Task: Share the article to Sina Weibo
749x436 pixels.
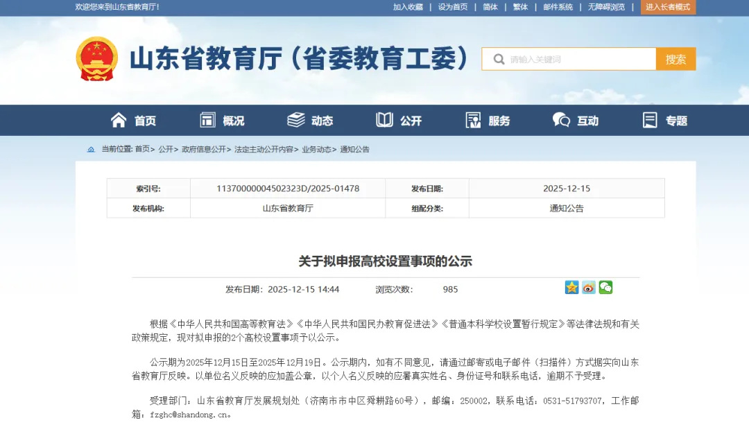Action: point(588,287)
